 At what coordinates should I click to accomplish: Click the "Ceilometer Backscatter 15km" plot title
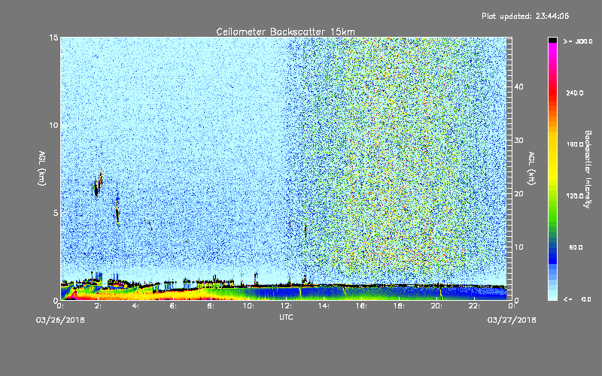pos(285,32)
